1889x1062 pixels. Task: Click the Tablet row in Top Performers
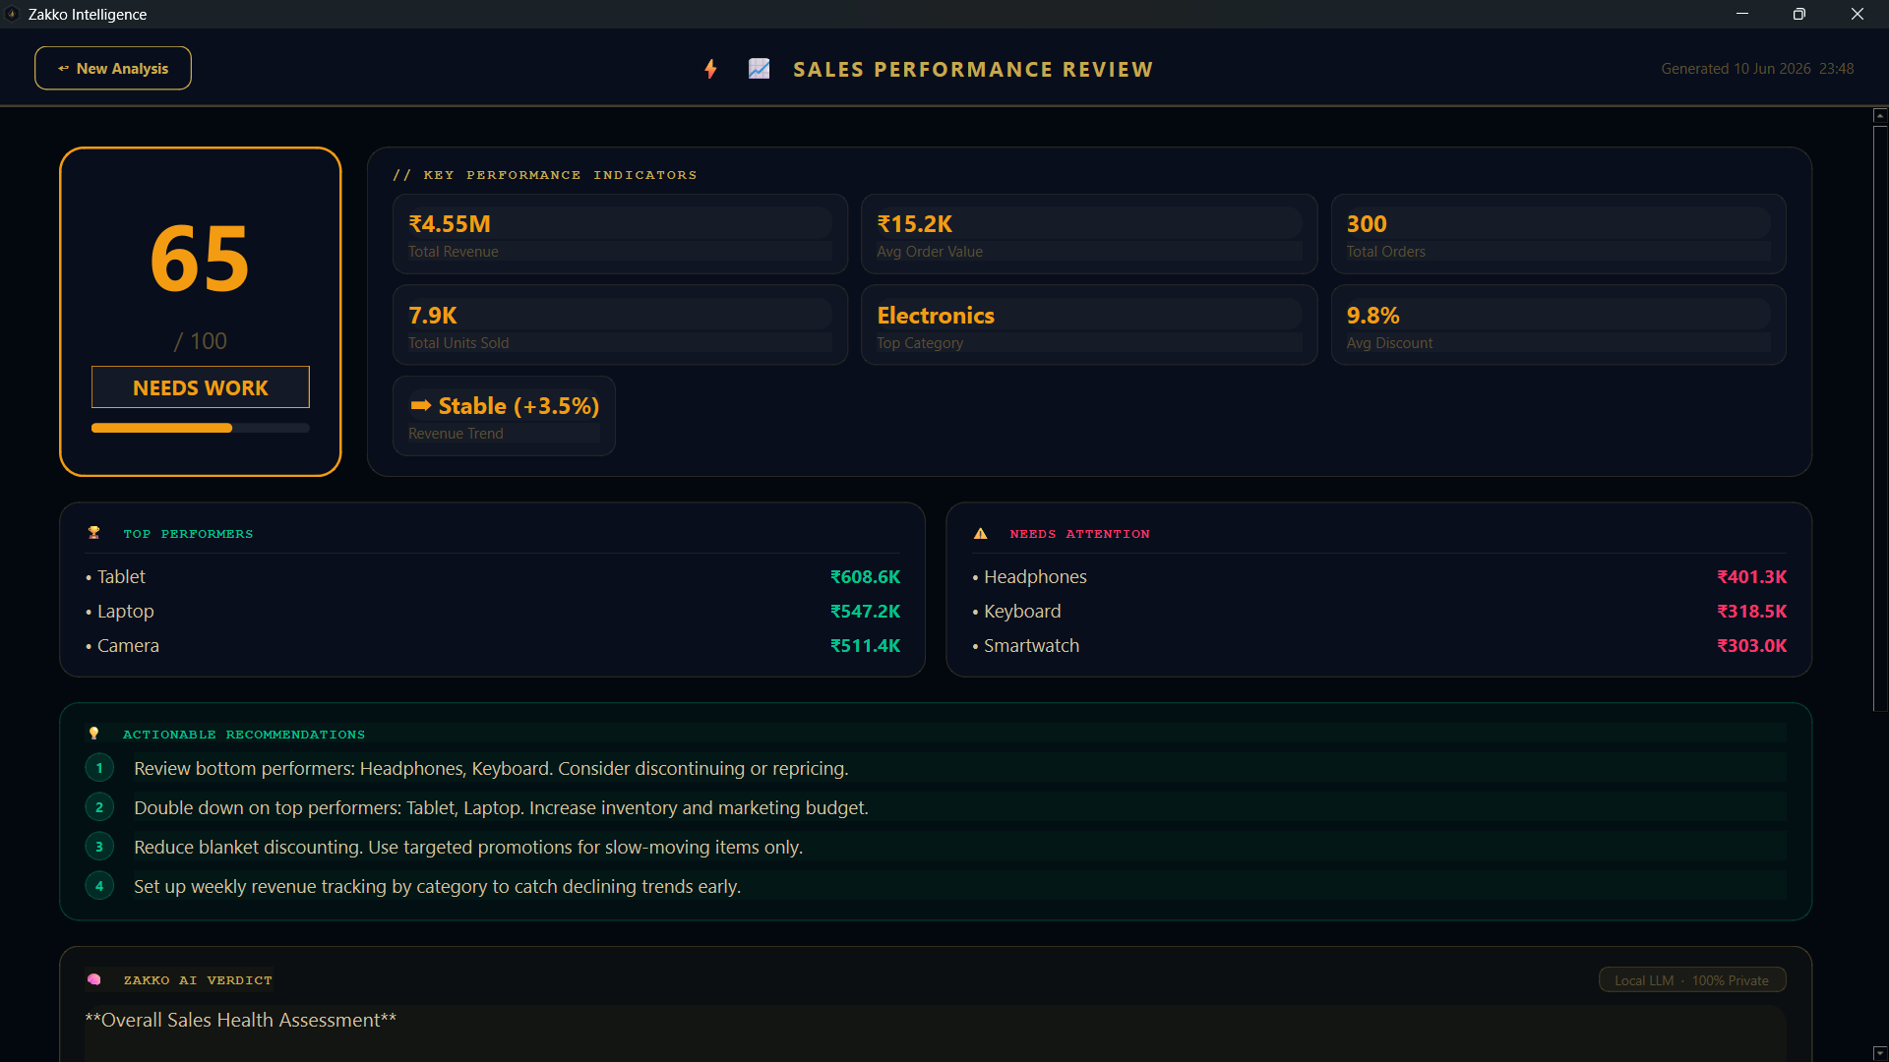tap(492, 577)
